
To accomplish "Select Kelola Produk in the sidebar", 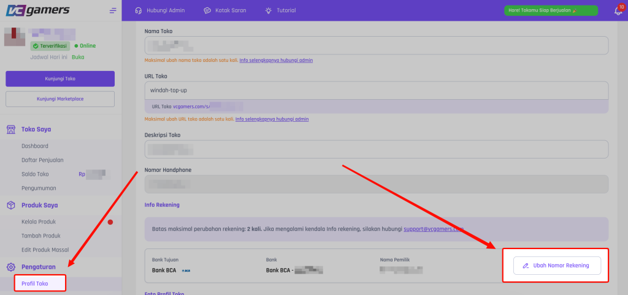I will pos(39,222).
